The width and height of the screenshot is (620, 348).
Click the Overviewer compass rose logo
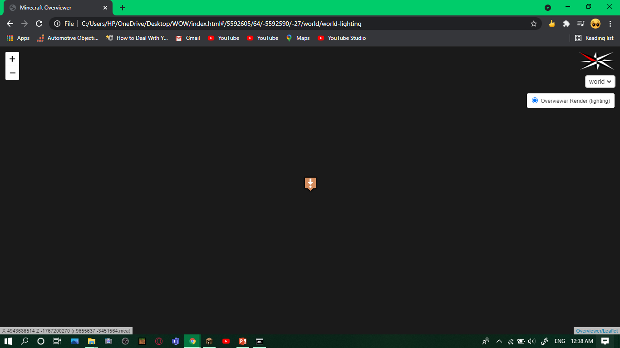pyautogui.click(x=596, y=61)
